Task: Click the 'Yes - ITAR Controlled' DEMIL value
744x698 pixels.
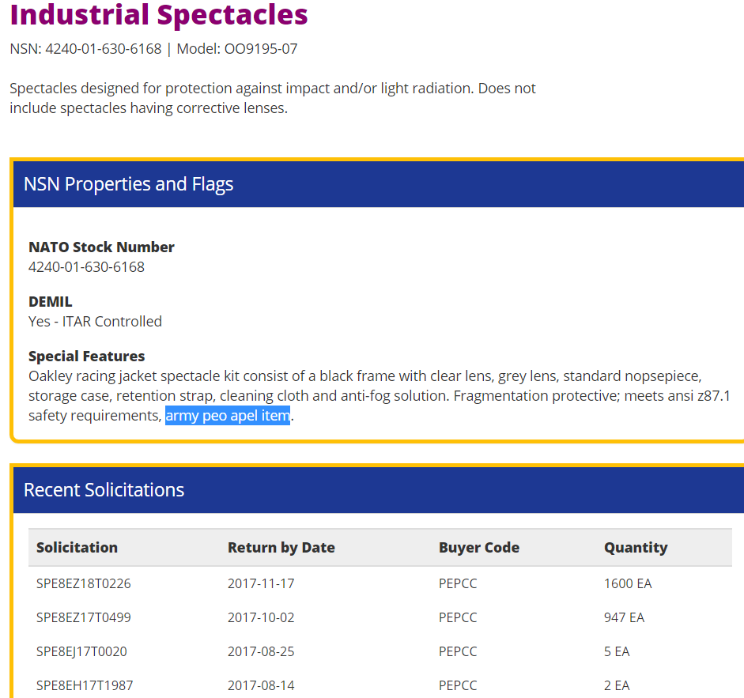Action: pyautogui.click(x=95, y=321)
